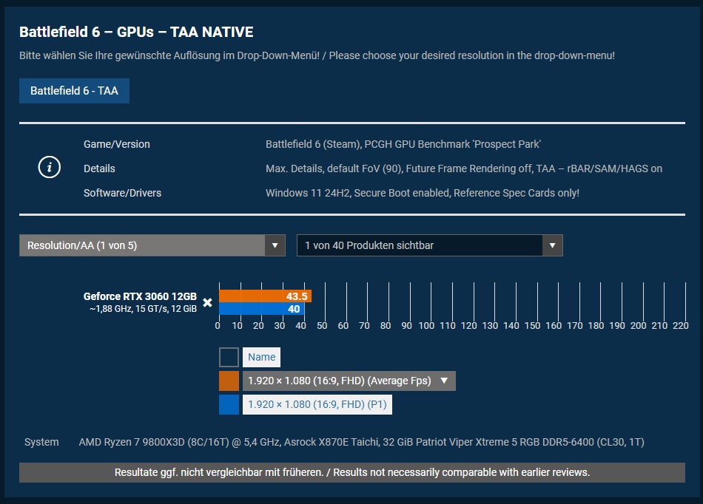Click the System label

[41, 442]
